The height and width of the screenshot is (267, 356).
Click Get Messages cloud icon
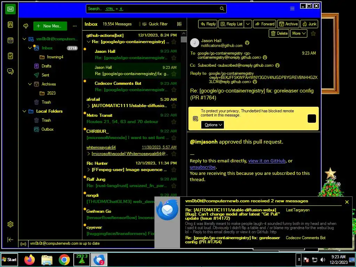[x=26, y=26]
